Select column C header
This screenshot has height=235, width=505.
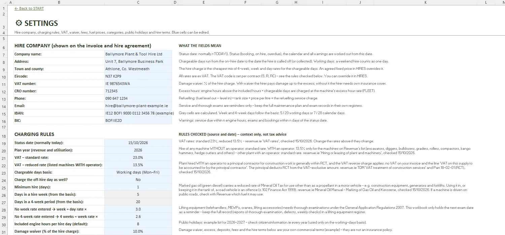[138, 2]
